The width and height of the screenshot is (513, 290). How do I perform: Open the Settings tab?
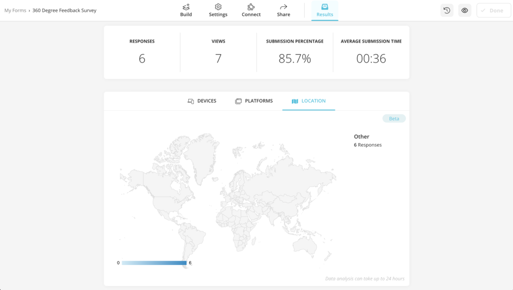click(x=218, y=10)
